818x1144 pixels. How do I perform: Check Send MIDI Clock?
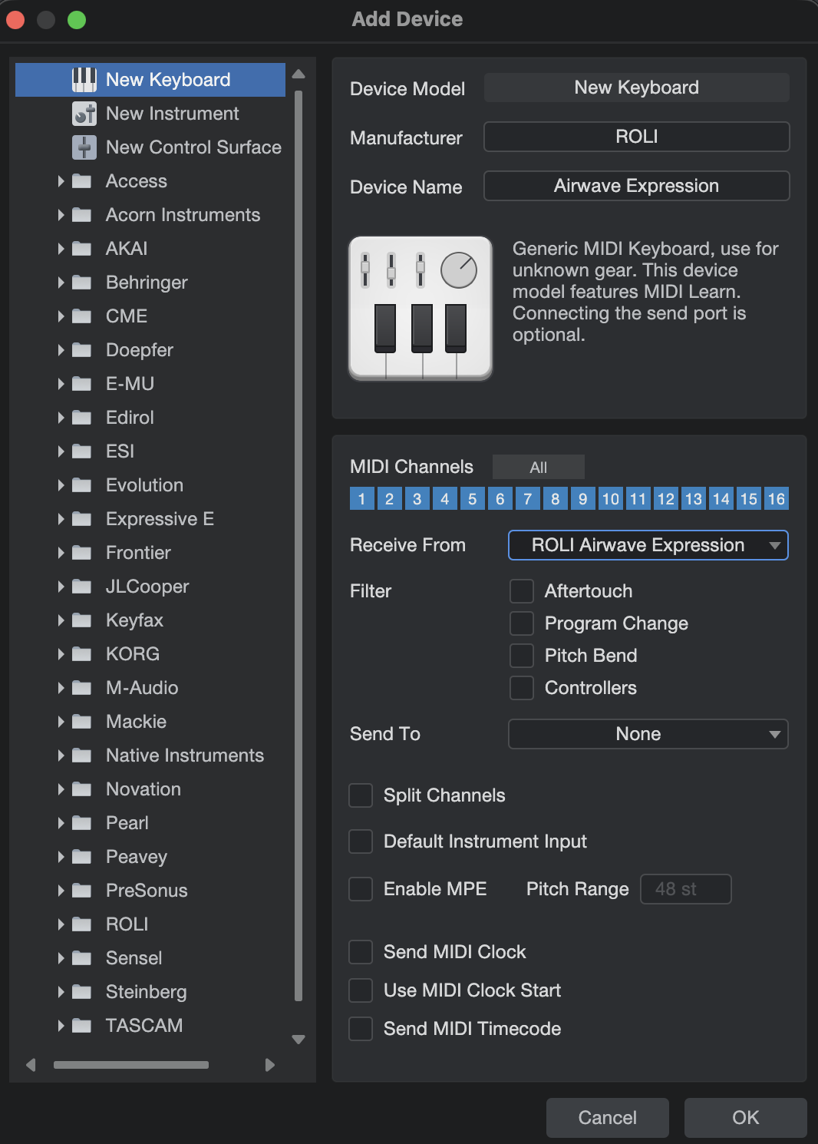pos(361,952)
